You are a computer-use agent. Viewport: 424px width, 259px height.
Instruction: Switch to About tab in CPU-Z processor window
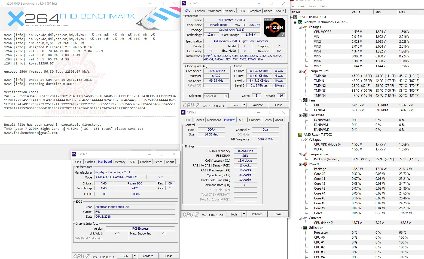point(280,11)
